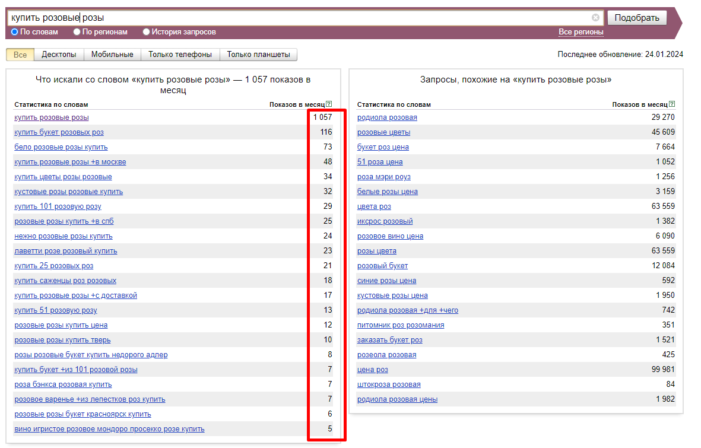
Task: Open similar query 'цена роз'
Action: coord(372,370)
